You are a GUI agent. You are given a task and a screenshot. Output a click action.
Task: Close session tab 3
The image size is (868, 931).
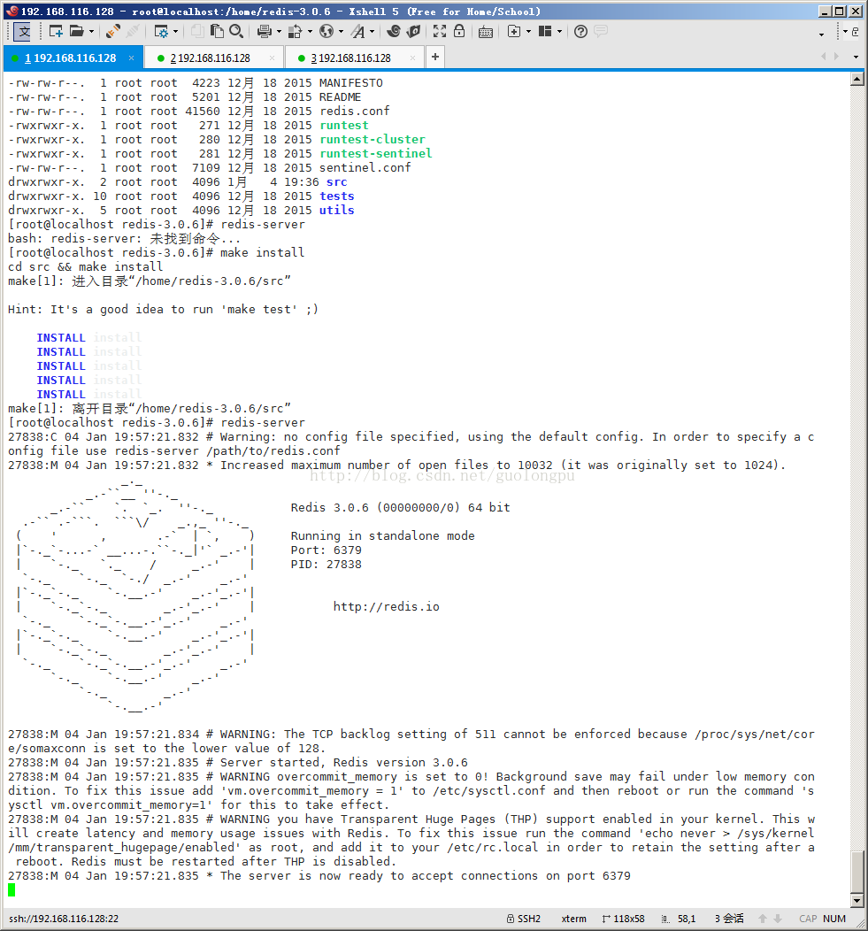[x=412, y=58]
